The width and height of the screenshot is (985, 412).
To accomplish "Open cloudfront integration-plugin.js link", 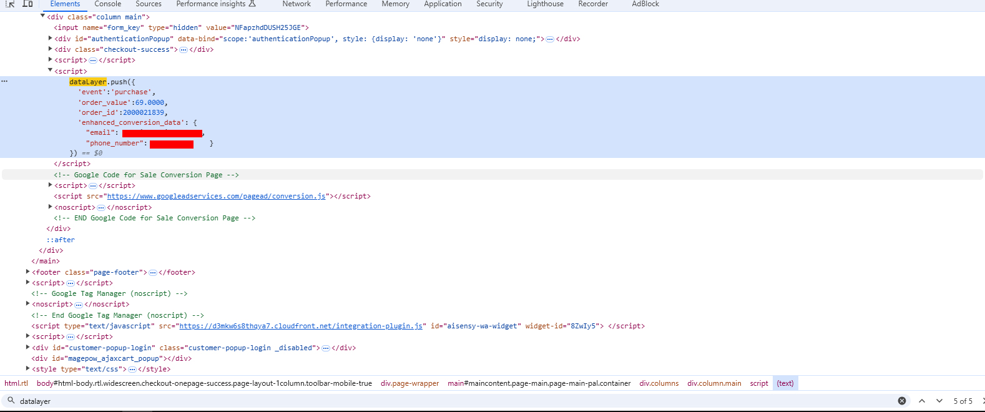I will 300,326.
